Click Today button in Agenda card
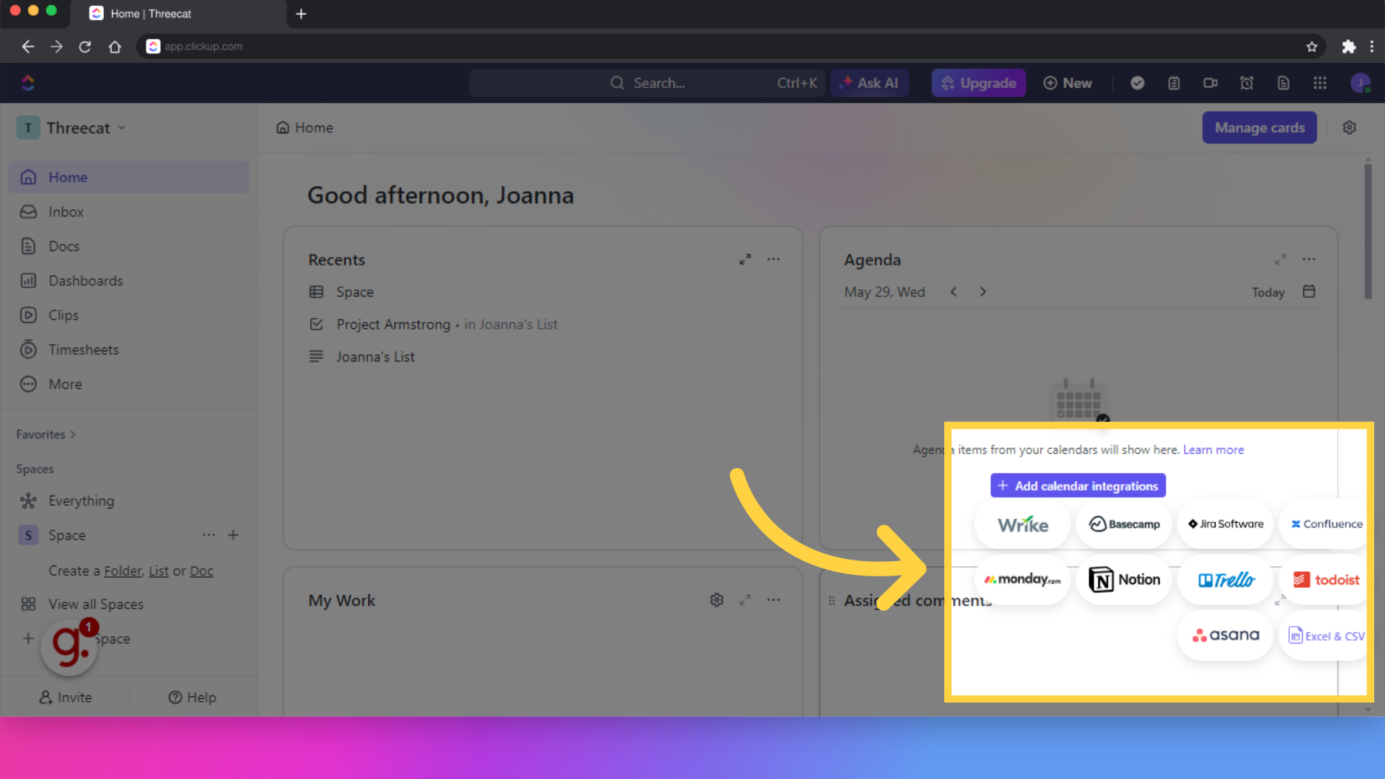 coord(1269,292)
